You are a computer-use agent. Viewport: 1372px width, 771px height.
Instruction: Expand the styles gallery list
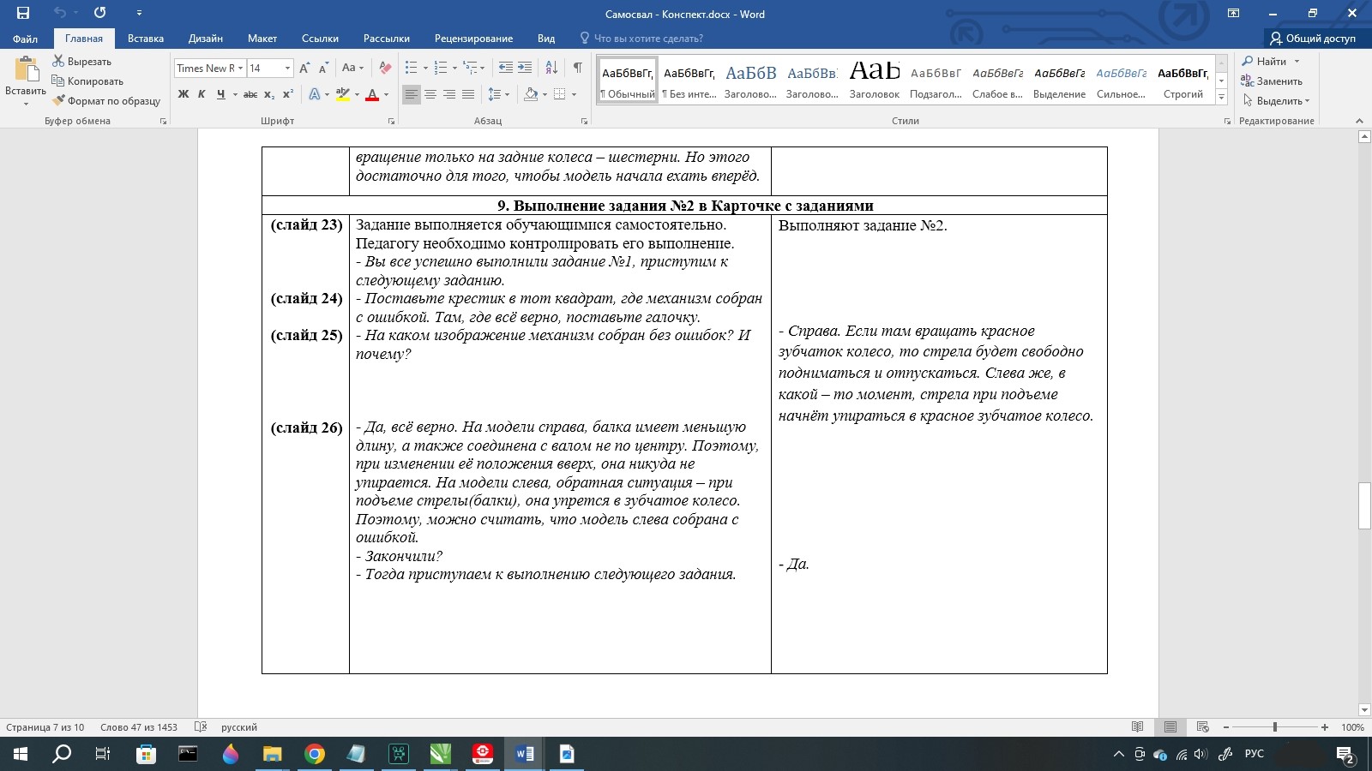(1221, 98)
